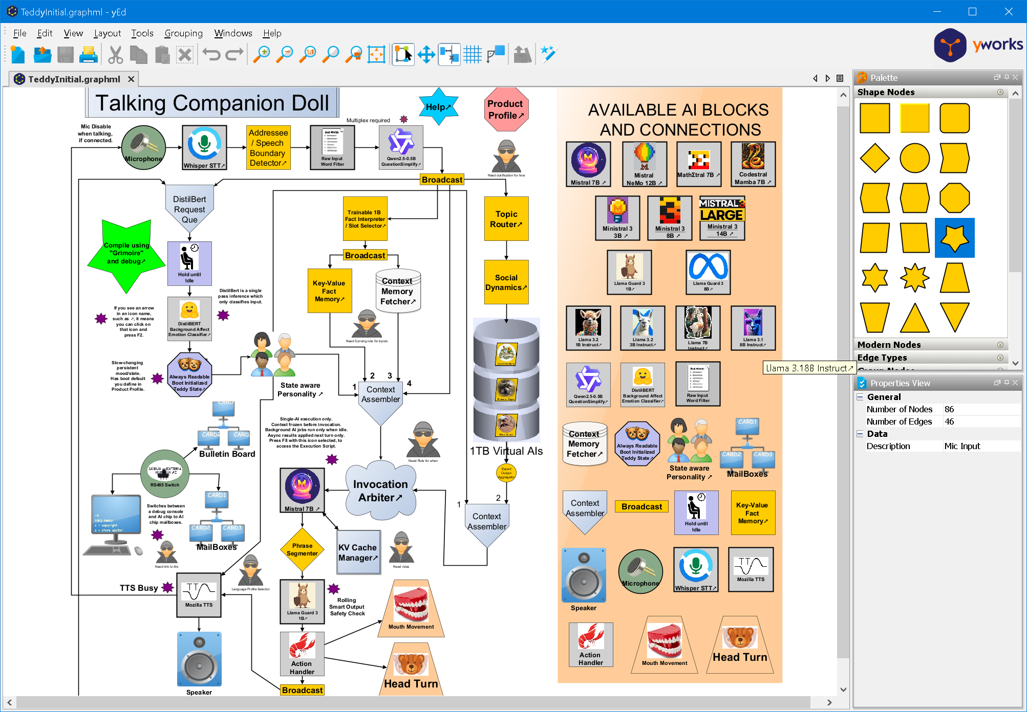The height and width of the screenshot is (712, 1027).
Task: Undo the last action
Action: (211, 54)
